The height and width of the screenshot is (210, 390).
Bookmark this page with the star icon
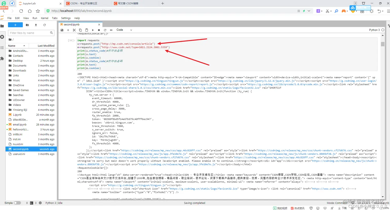click(x=38, y=11)
